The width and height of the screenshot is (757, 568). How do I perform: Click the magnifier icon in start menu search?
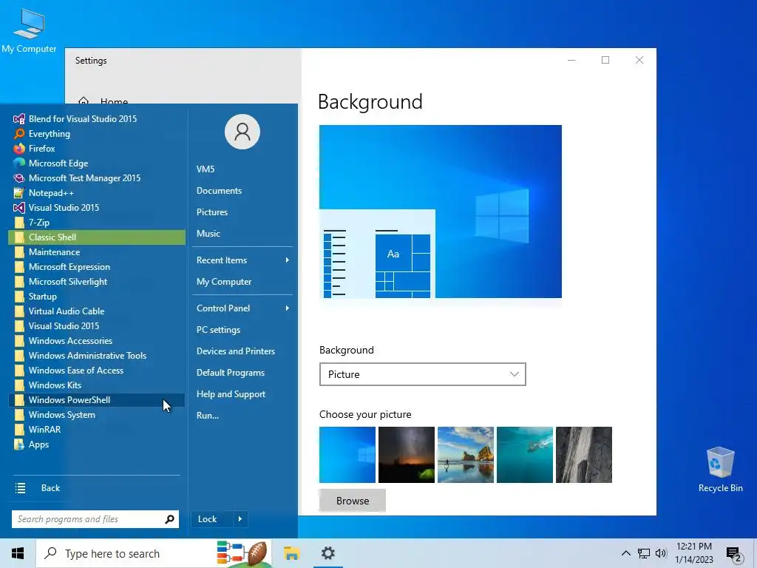click(169, 519)
